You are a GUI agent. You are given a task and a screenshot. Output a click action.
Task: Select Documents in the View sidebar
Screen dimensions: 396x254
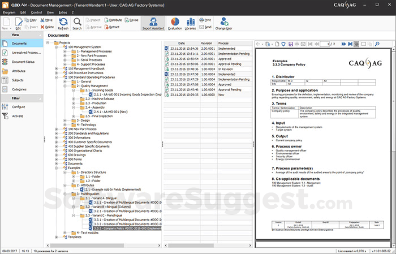tap(22, 44)
